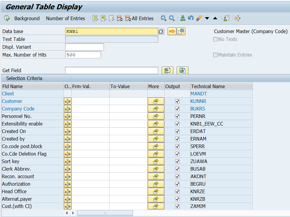Click Max. Number of Hits field
The height and width of the screenshot is (217, 290).
tap(83, 55)
